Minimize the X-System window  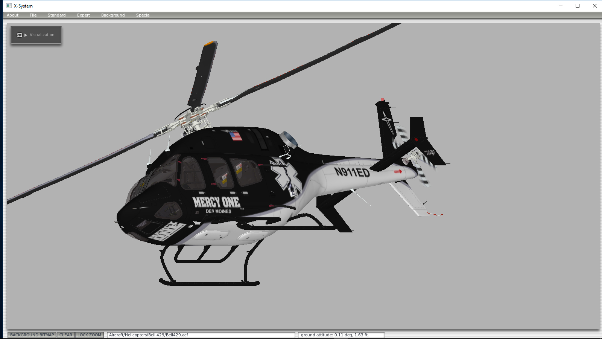click(x=560, y=6)
